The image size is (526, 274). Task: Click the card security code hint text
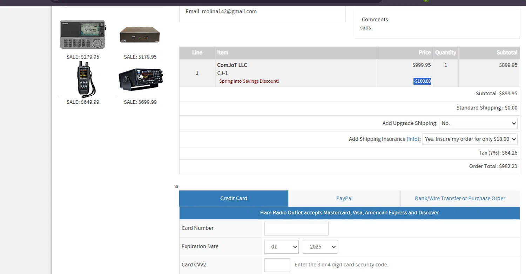[341, 265]
